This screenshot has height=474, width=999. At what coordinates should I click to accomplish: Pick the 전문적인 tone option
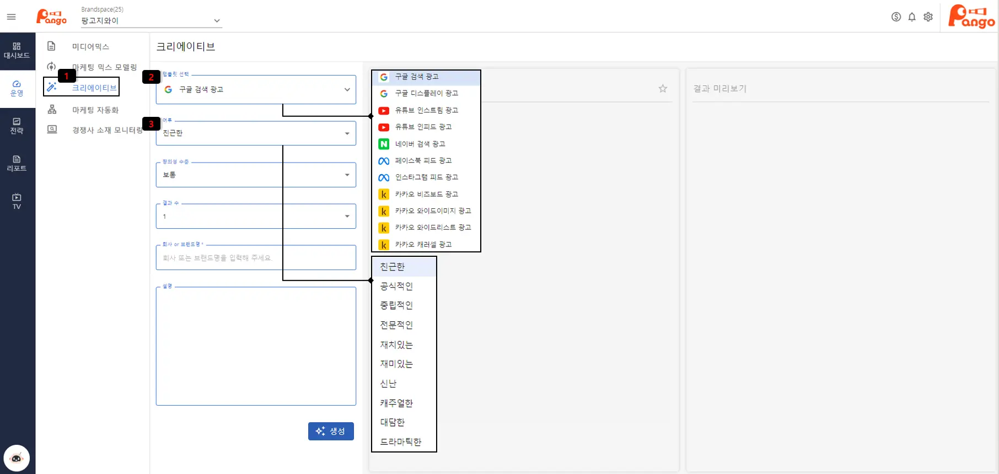(x=396, y=325)
